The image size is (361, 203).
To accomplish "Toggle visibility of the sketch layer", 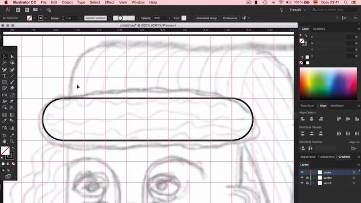I will 302,183.
